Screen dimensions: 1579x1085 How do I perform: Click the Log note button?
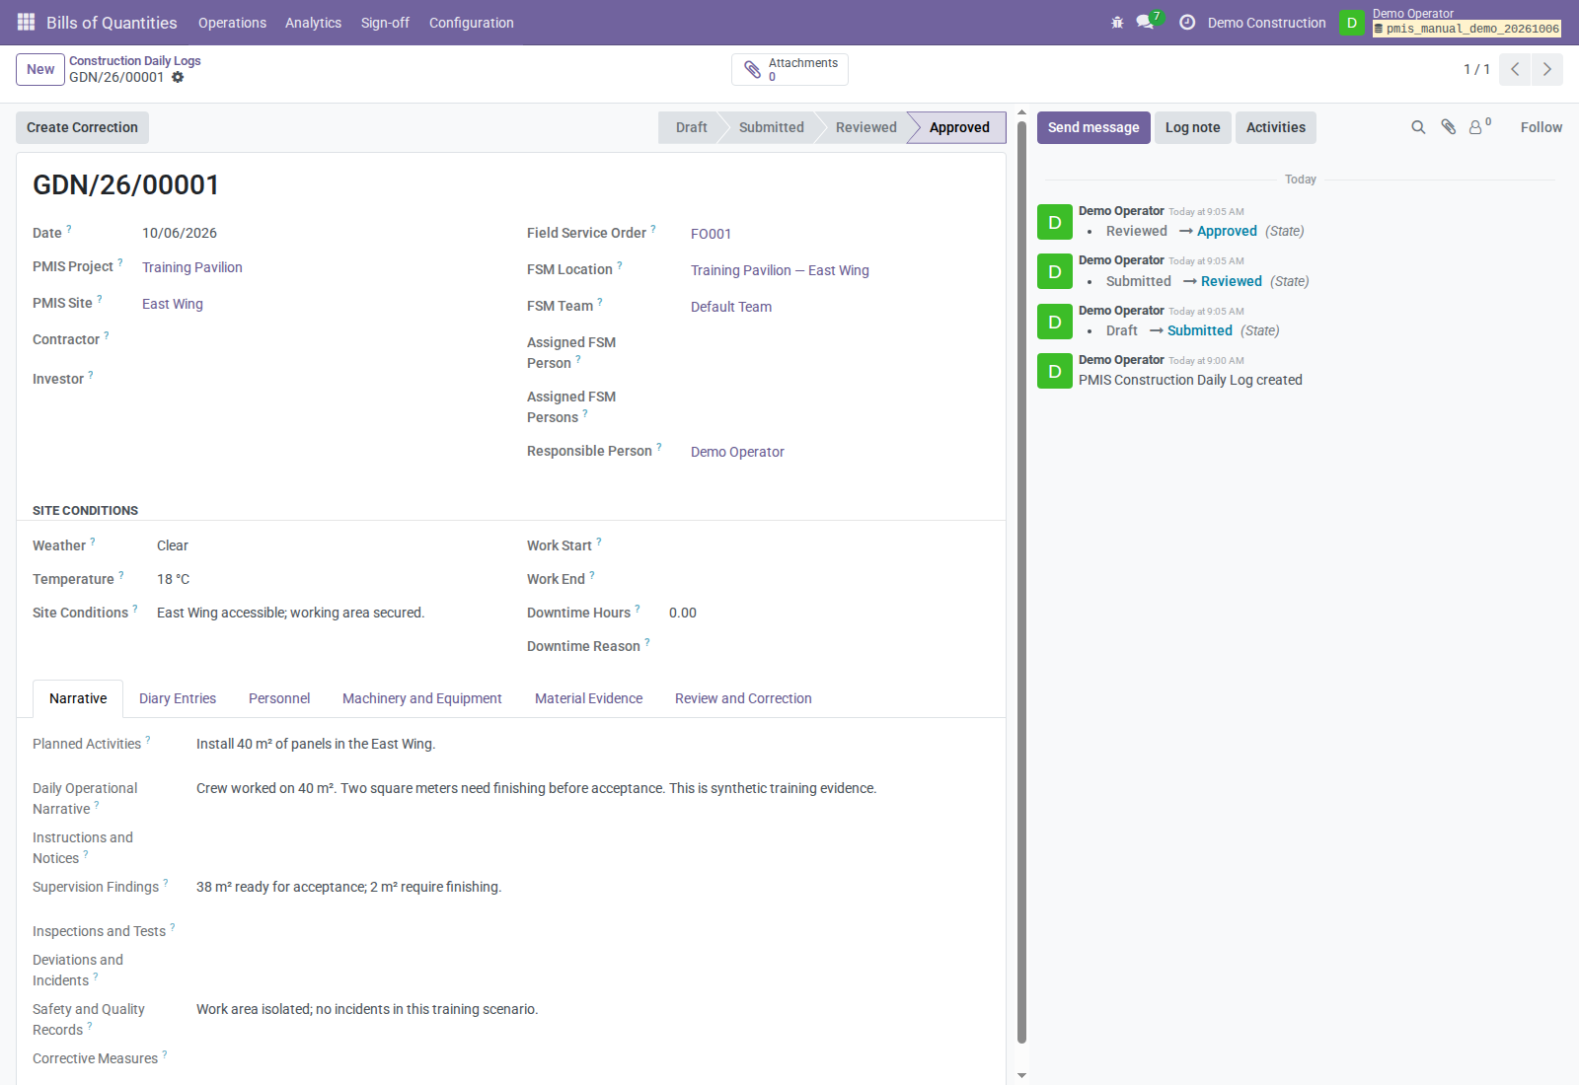point(1192,127)
